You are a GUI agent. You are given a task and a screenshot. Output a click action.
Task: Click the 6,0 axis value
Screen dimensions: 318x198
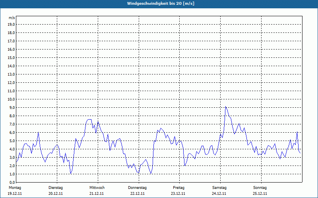click(x=12, y=132)
